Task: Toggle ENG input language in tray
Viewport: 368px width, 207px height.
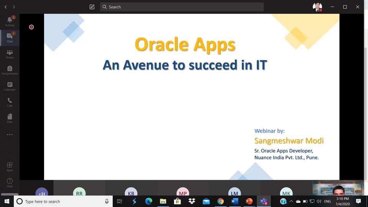Action: pos(327,201)
